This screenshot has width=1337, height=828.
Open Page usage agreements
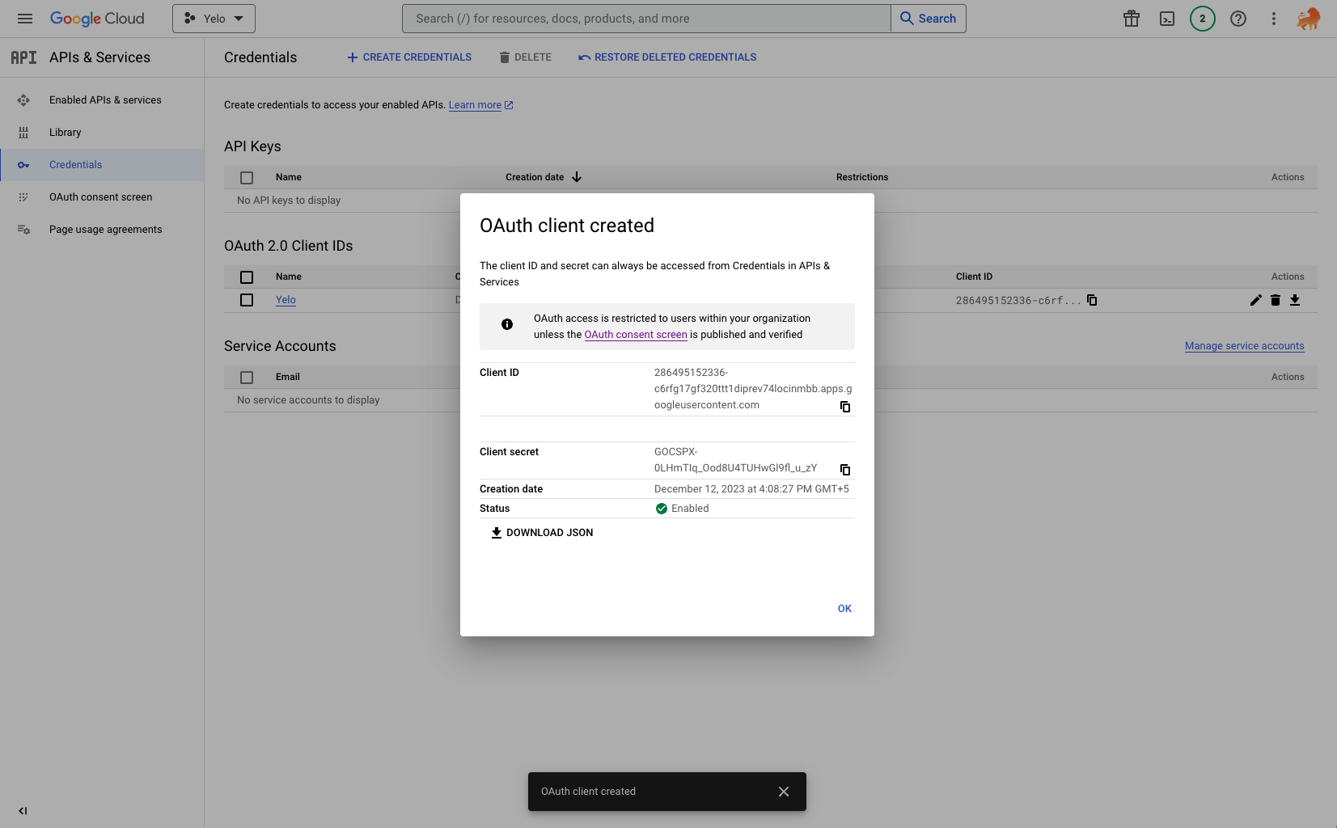[106, 230]
